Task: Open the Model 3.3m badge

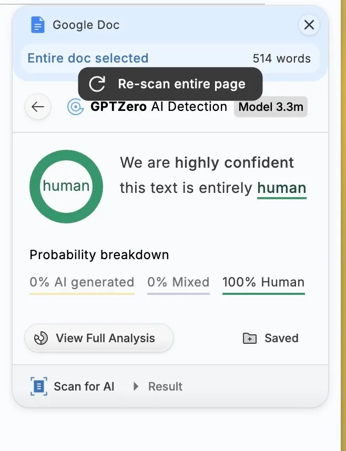Action: (271, 107)
